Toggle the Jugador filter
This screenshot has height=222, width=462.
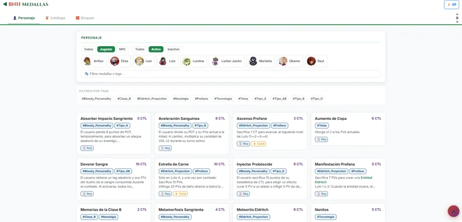106,49
